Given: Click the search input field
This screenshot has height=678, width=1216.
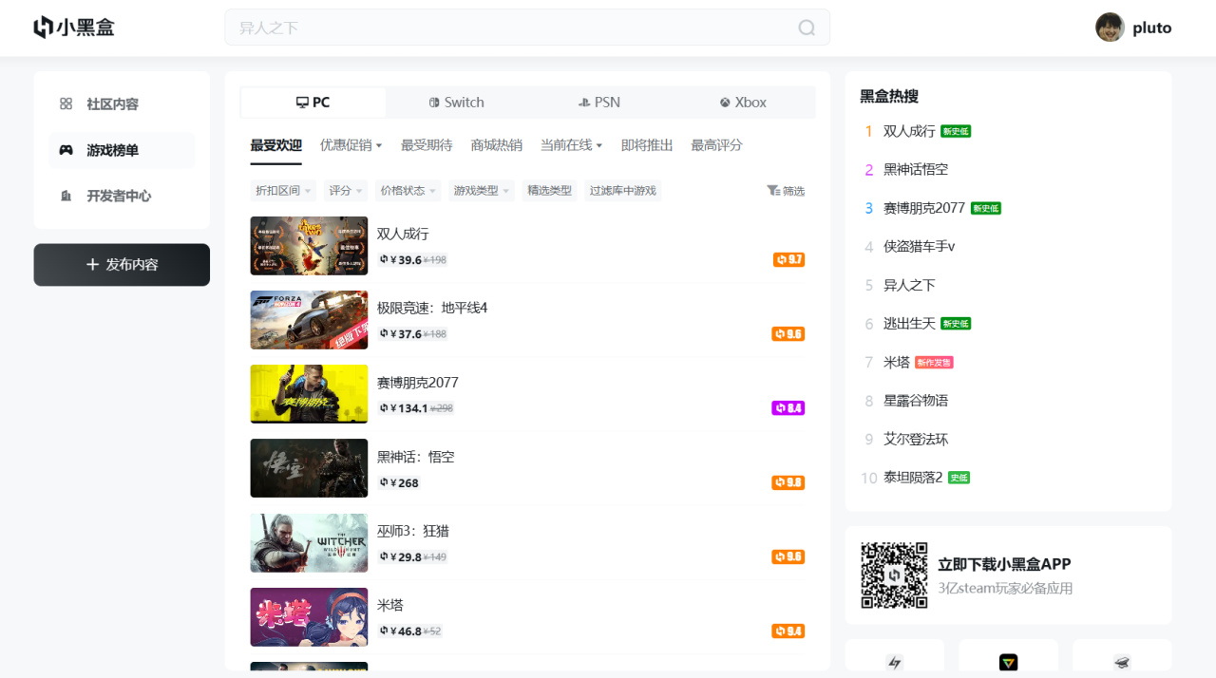Looking at the screenshot, I should 527,28.
